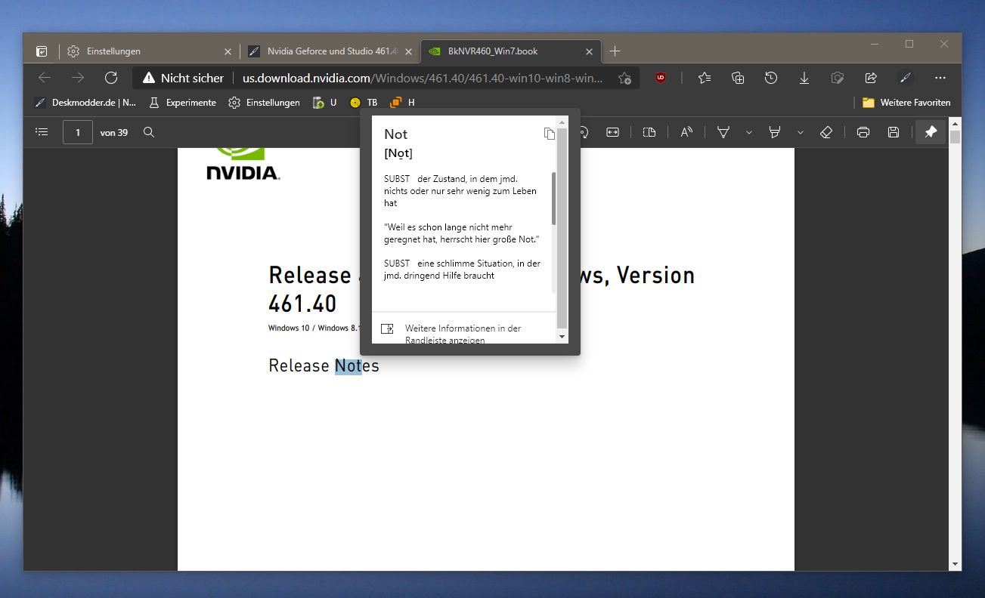Click the PDF page vertical scrollbar
The height and width of the screenshot is (598, 985).
tap(956, 137)
